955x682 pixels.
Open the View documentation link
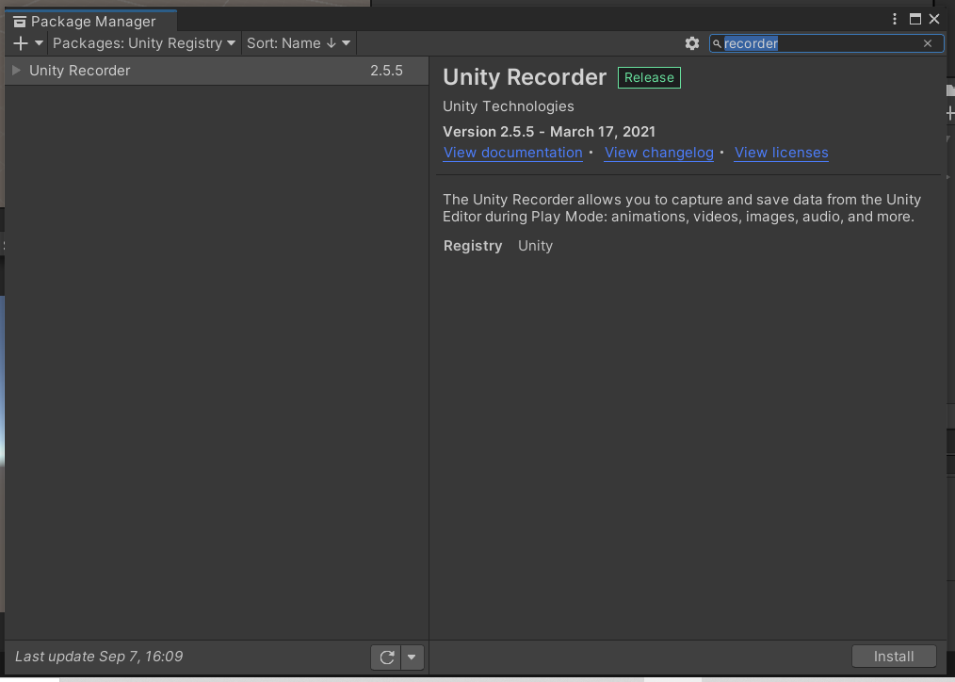[x=513, y=153]
